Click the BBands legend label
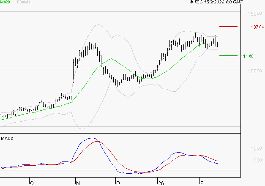Screen dimensions: 265x186 (24, 2)
